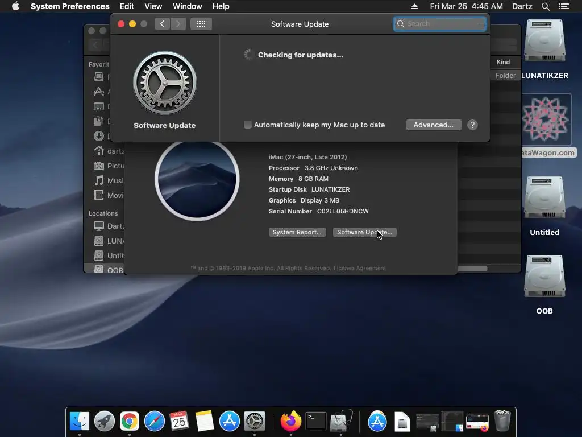Select dartz home folder in Finder sidebar

(x=109, y=151)
